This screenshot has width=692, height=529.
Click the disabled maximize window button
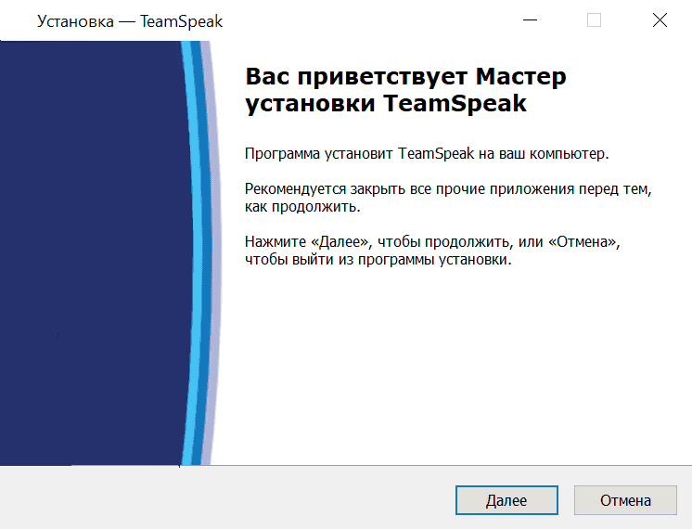pos(594,20)
